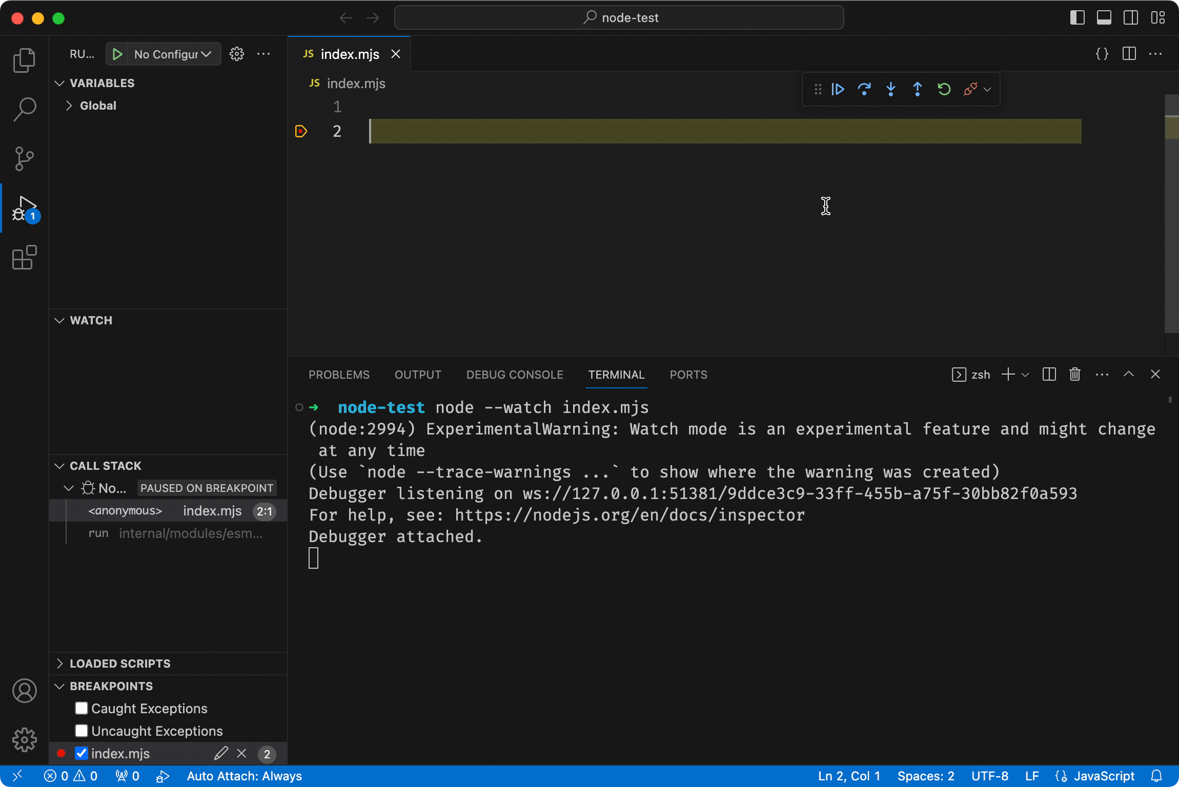Switch to the Debug Console tab
Image resolution: width=1179 pixels, height=787 pixels.
pos(515,375)
